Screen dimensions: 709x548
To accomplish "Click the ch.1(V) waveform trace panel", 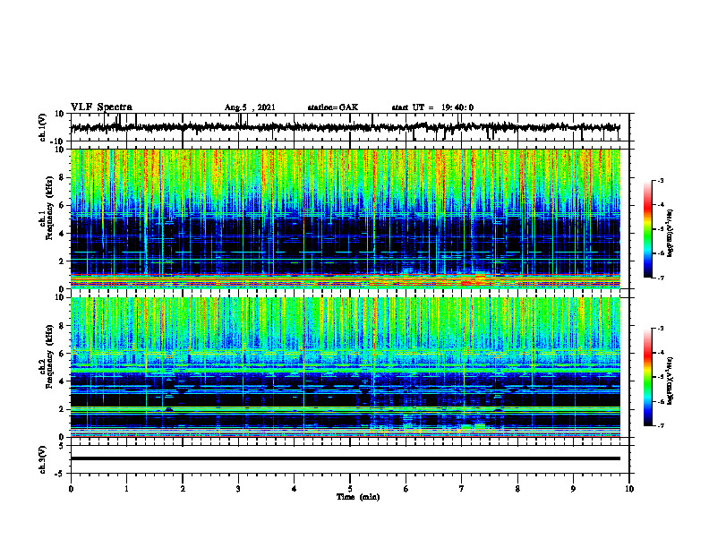I will [350, 127].
